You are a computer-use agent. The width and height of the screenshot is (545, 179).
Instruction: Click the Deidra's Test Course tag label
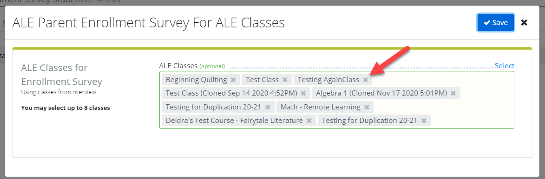(234, 121)
